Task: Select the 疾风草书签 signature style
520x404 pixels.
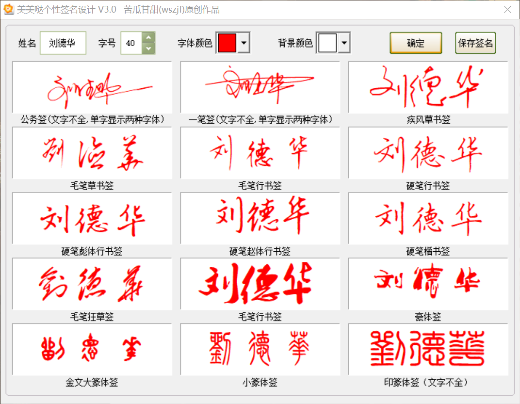Action: [x=429, y=88]
